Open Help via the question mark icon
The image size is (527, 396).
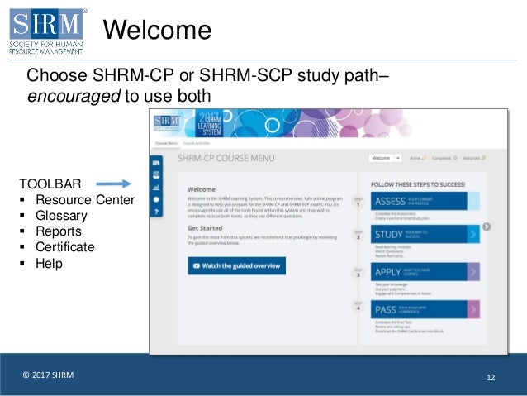(156, 212)
